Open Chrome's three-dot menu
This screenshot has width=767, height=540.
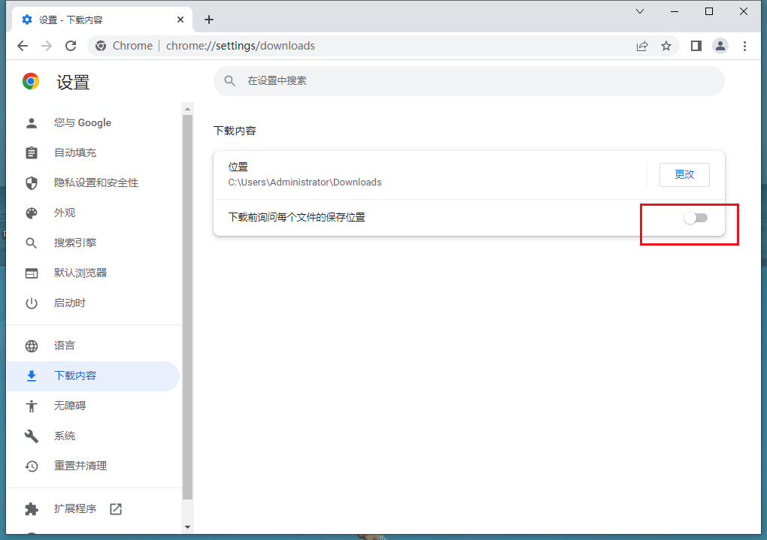coord(744,46)
